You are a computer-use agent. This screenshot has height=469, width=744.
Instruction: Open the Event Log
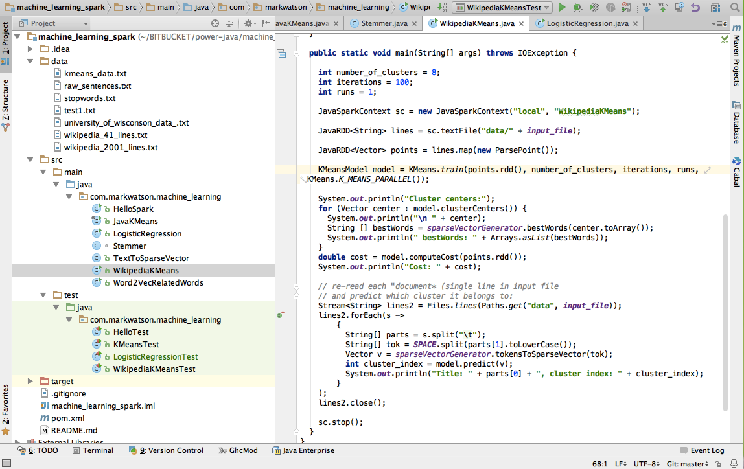pyautogui.click(x=703, y=450)
